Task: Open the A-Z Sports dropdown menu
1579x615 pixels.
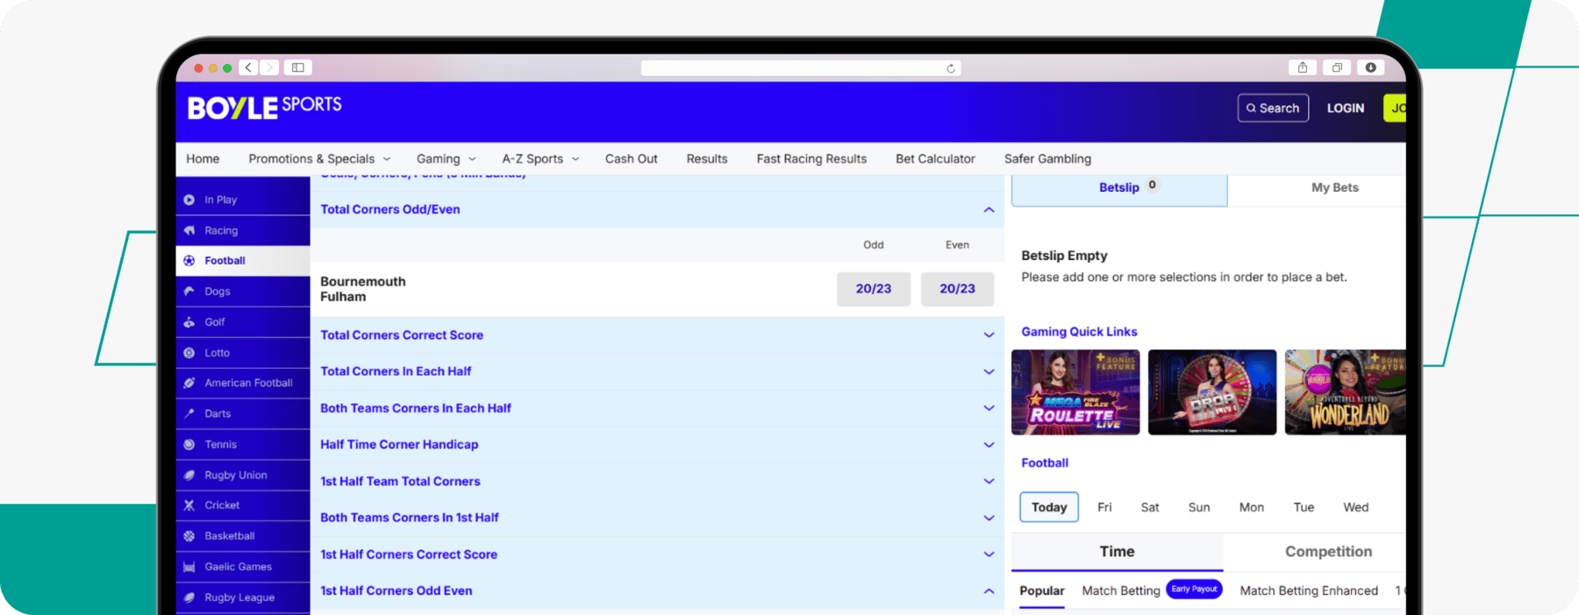Action: coord(540,159)
